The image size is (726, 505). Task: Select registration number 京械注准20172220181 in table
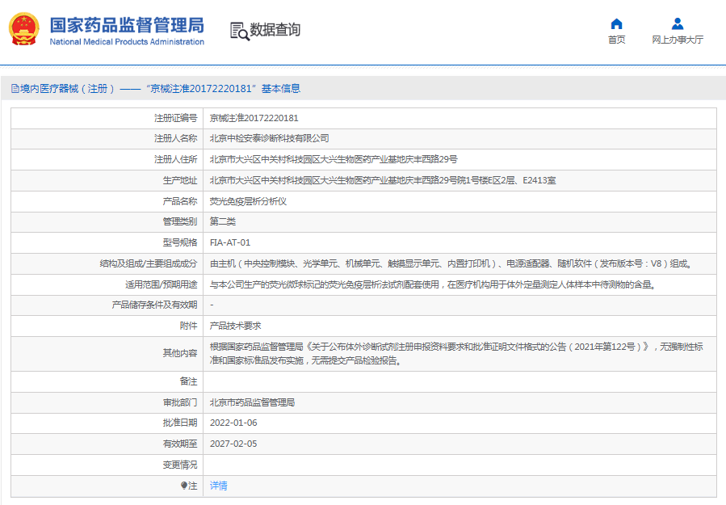[254, 118]
